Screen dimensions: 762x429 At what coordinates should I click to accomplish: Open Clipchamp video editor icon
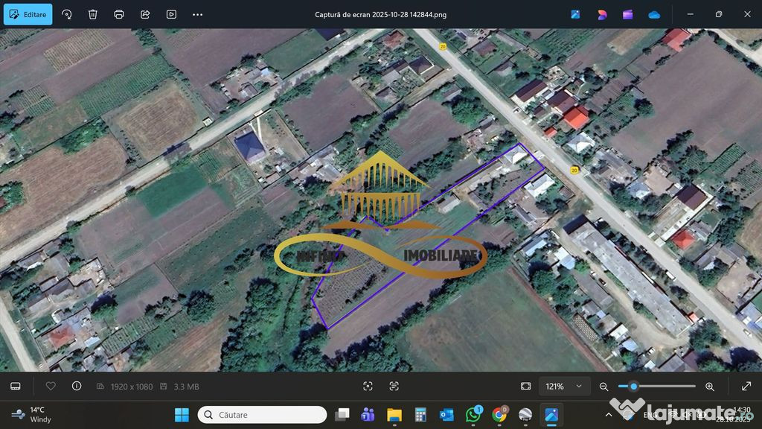[x=628, y=14]
